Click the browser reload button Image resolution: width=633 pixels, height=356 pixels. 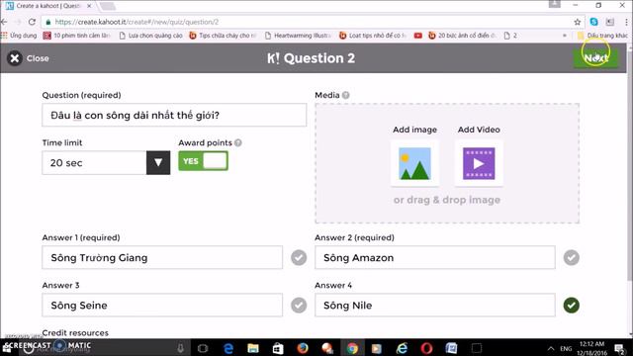pyautogui.click(x=32, y=22)
